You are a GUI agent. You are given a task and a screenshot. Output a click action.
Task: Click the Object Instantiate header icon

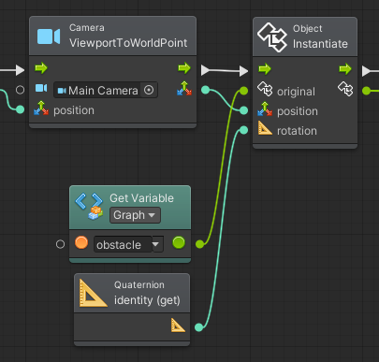pos(272,37)
